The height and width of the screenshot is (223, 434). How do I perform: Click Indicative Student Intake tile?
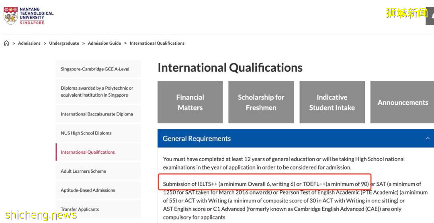(332, 102)
